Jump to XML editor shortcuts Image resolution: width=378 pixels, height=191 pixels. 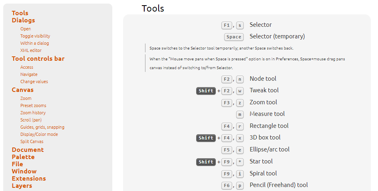31,50
